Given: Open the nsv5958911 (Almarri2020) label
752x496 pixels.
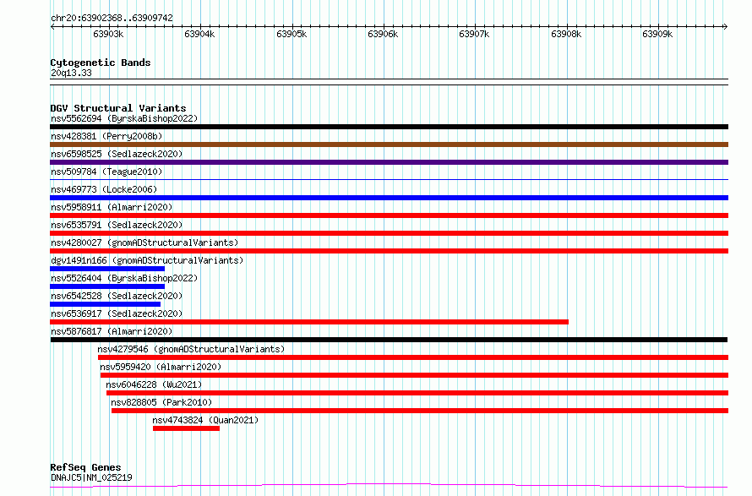Looking at the screenshot, I should point(112,207).
